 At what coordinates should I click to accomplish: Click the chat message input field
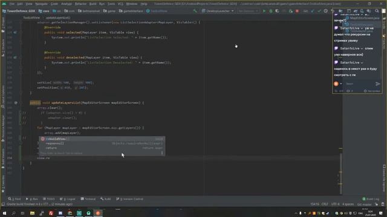coord(359,84)
